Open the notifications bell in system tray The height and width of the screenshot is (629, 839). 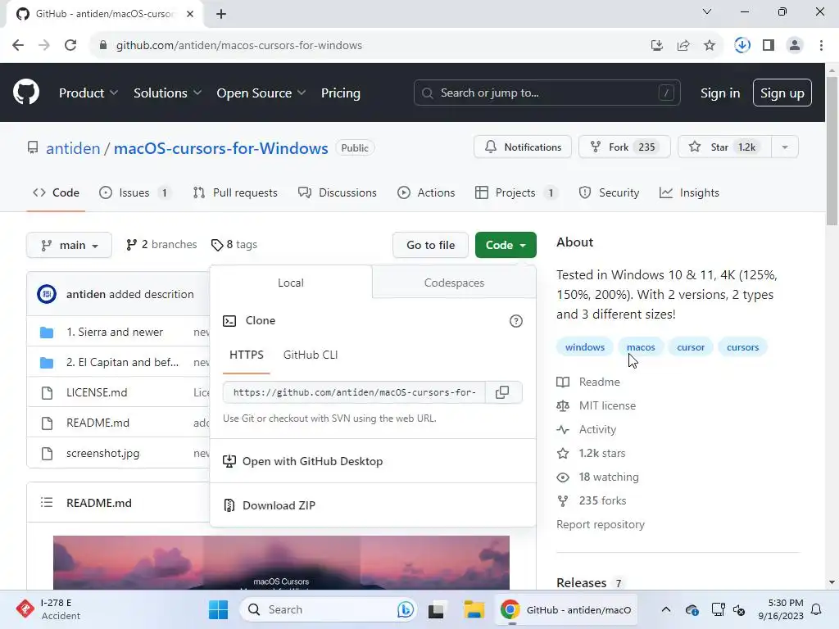[817, 609]
